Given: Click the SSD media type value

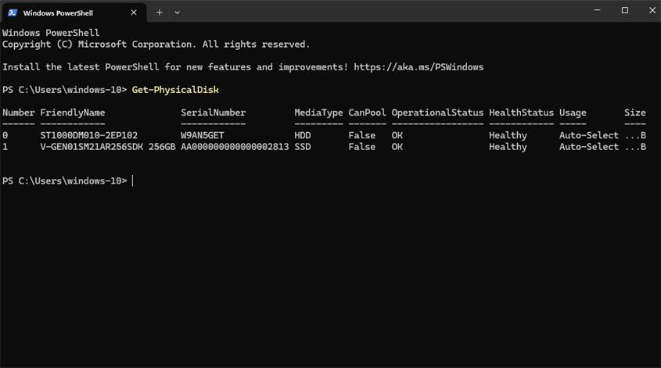Looking at the screenshot, I should click(303, 147).
